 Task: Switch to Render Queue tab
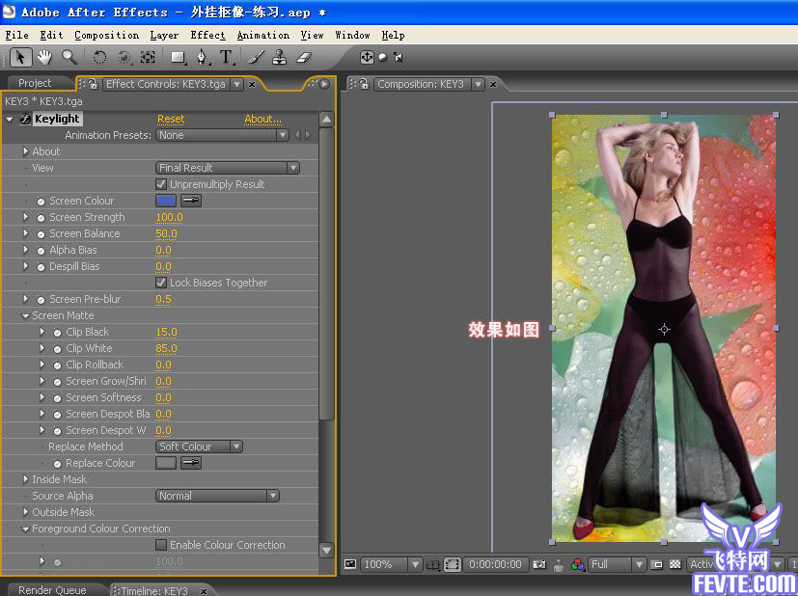[52, 590]
